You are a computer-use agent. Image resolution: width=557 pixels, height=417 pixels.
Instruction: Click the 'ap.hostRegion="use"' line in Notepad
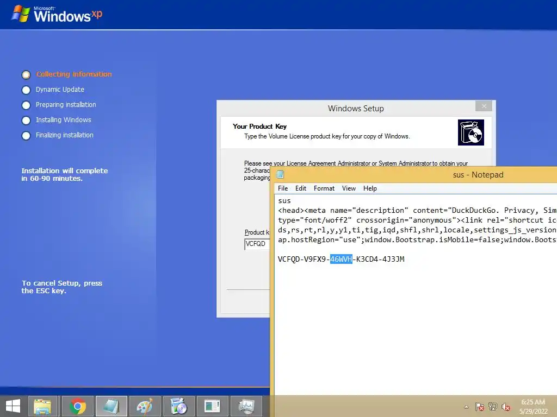click(417, 239)
